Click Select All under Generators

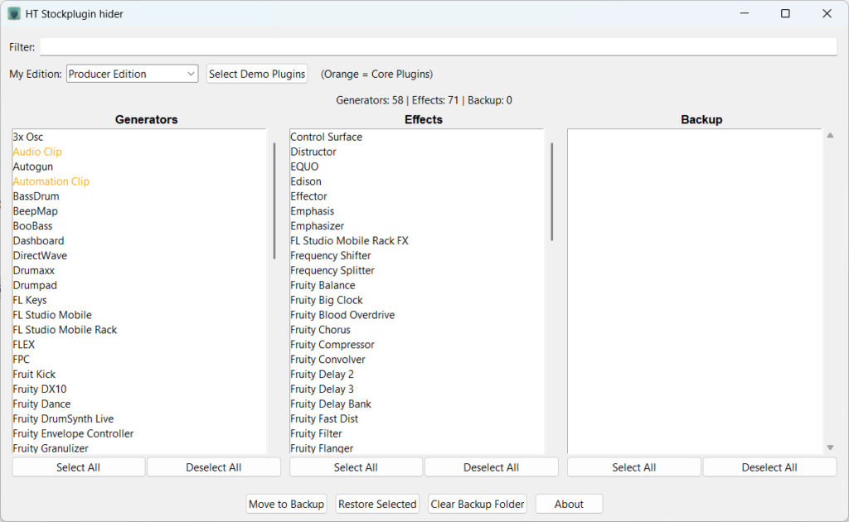(78, 467)
